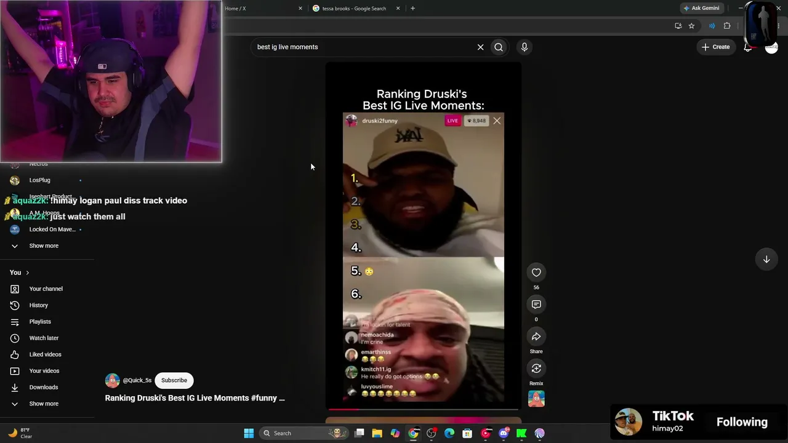Close the druski2funny live overlay with X
788x443 pixels.
click(497, 121)
